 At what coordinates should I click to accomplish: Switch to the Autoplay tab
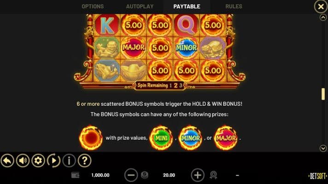pyautogui.click(x=140, y=6)
